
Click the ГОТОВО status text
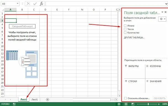tap(6, 104)
